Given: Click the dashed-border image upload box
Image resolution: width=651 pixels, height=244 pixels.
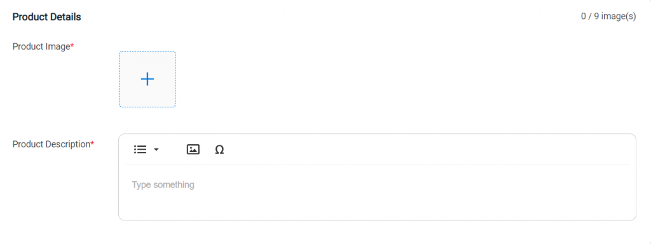Looking at the screenshot, I should pyautogui.click(x=147, y=79).
